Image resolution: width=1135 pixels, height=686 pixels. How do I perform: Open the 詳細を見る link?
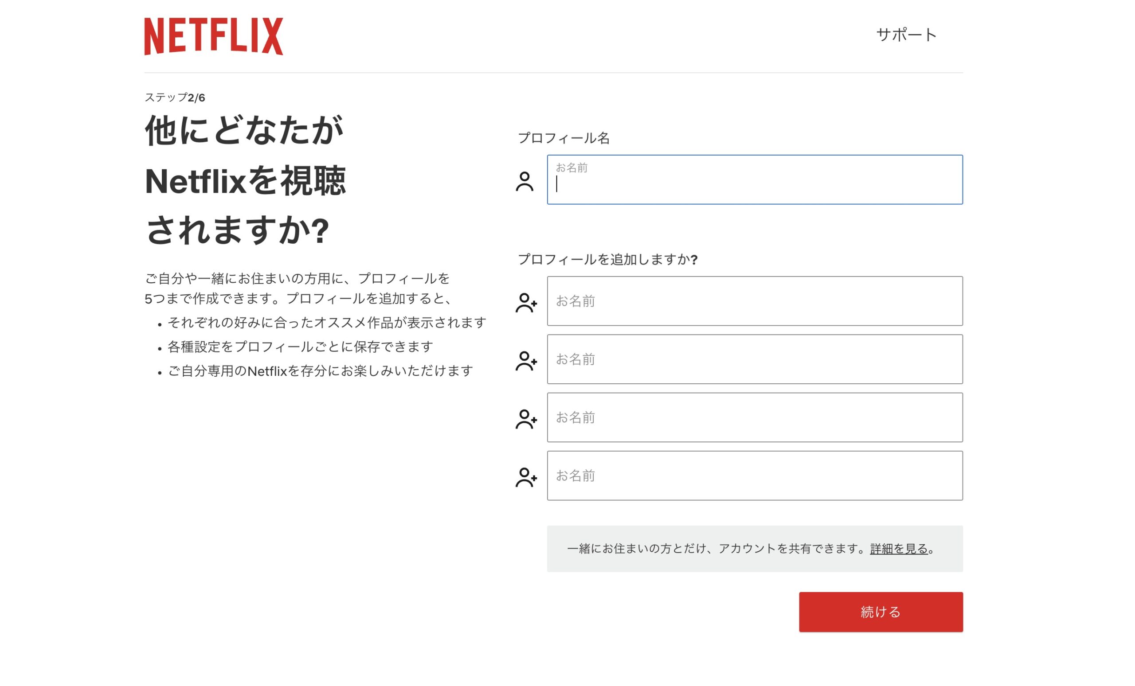[899, 549]
